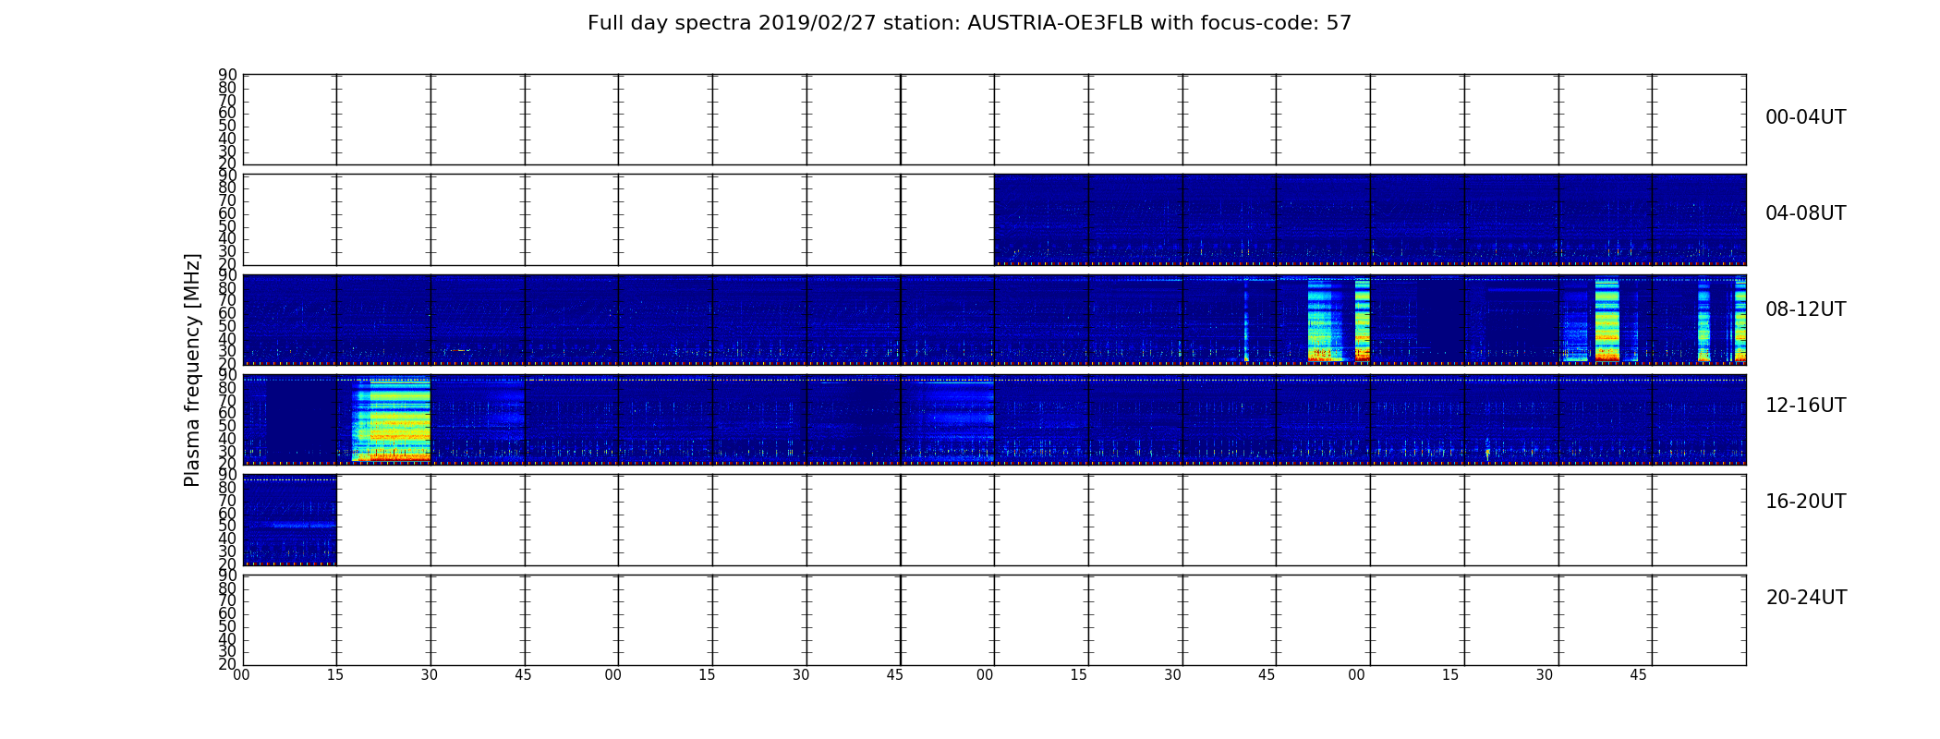Click the '60' tick label of 04-08UT panel
Image resolution: width=1940 pixels, height=739 pixels.
coord(227,213)
